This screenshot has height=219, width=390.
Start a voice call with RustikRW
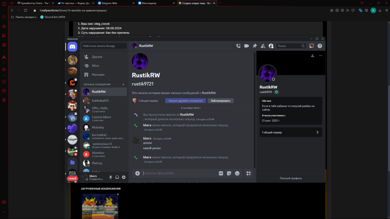click(x=238, y=46)
